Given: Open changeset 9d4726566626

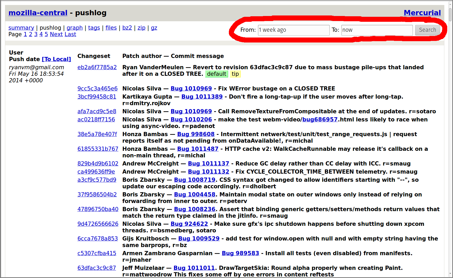Looking at the screenshot, I should 98,224.
